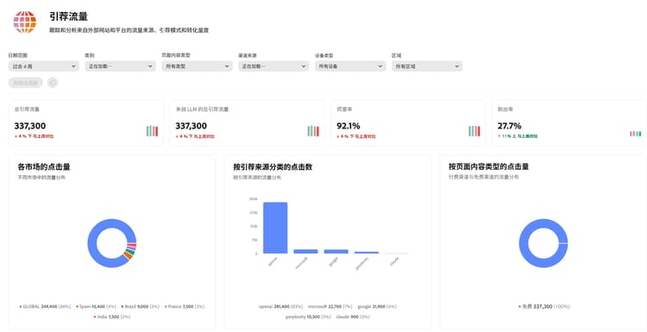Click the google bar in the bar chart

pyautogui.click(x=336, y=251)
